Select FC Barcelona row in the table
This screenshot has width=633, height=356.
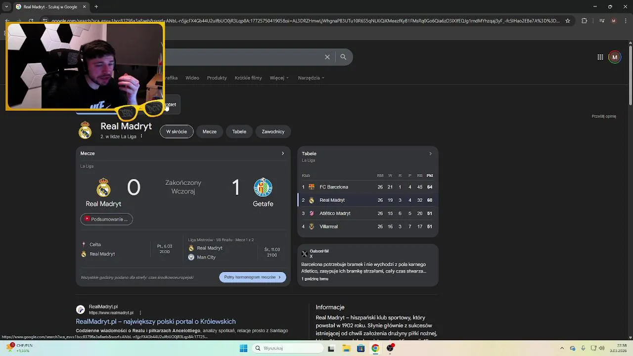click(367, 187)
